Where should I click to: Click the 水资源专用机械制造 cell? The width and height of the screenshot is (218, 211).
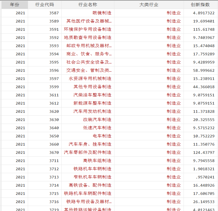pos(88,79)
